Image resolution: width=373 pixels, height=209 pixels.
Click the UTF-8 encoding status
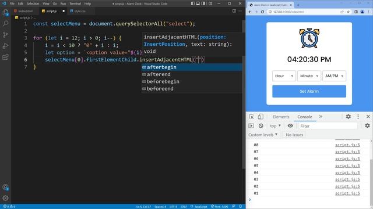(173, 207)
